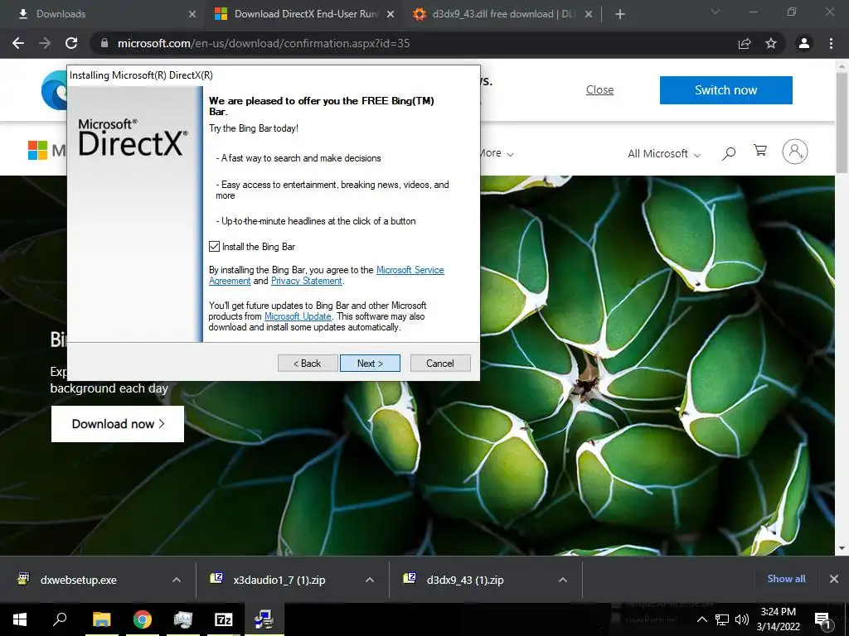Image resolution: width=849 pixels, height=636 pixels.
Task: View site security lock information
Action: (x=104, y=43)
